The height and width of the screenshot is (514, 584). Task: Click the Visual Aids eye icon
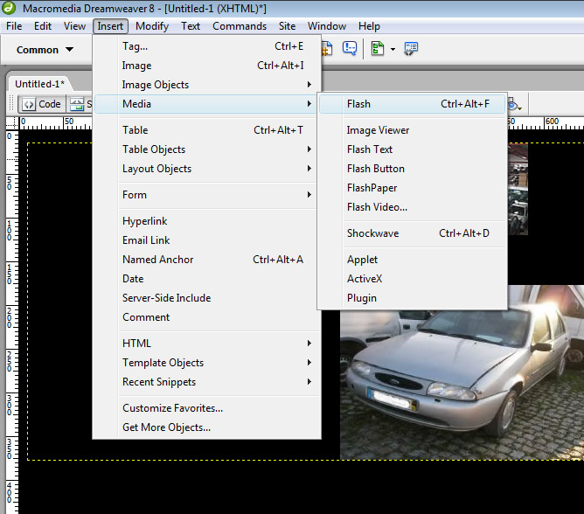[x=513, y=104]
